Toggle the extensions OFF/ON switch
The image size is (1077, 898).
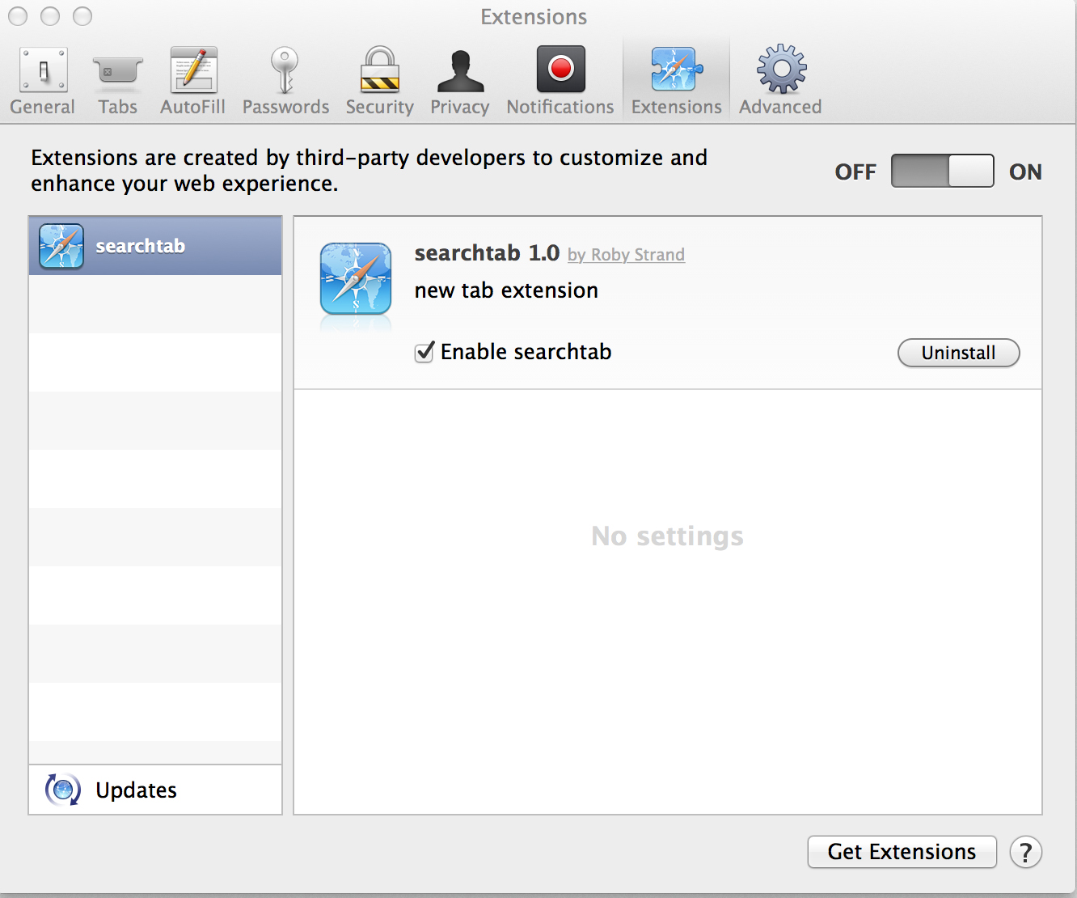(x=942, y=171)
